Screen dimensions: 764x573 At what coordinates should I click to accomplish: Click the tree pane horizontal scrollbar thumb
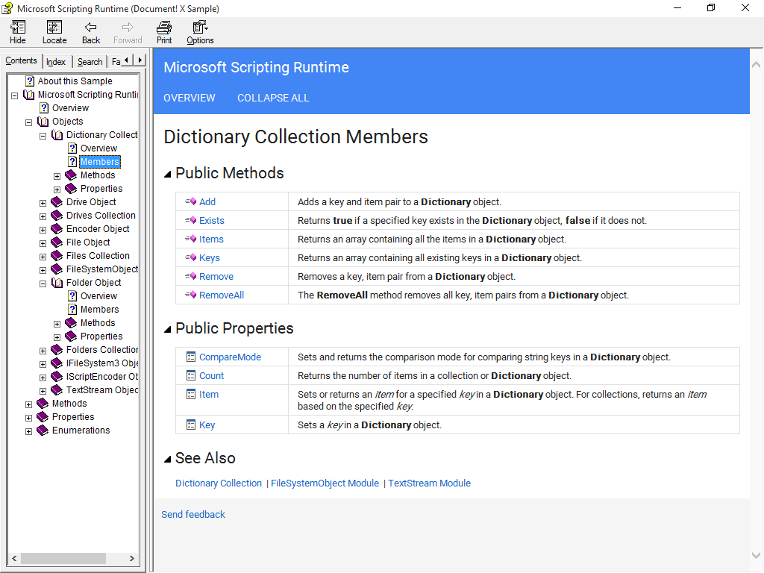[63, 558]
